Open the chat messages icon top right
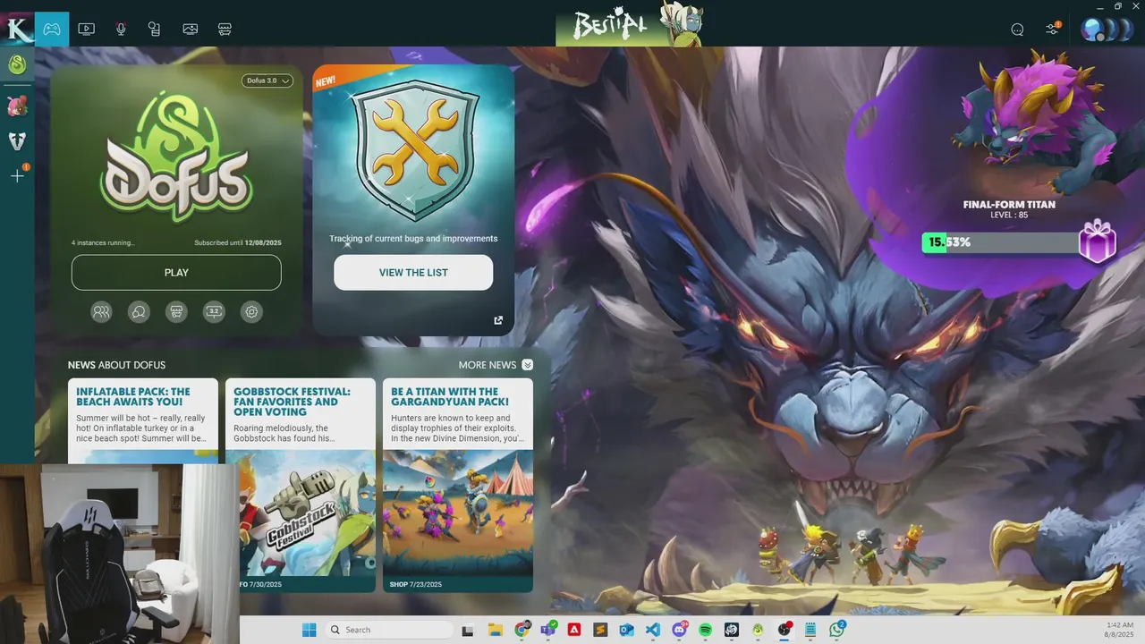Image resolution: width=1145 pixels, height=644 pixels. coord(1017,30)
